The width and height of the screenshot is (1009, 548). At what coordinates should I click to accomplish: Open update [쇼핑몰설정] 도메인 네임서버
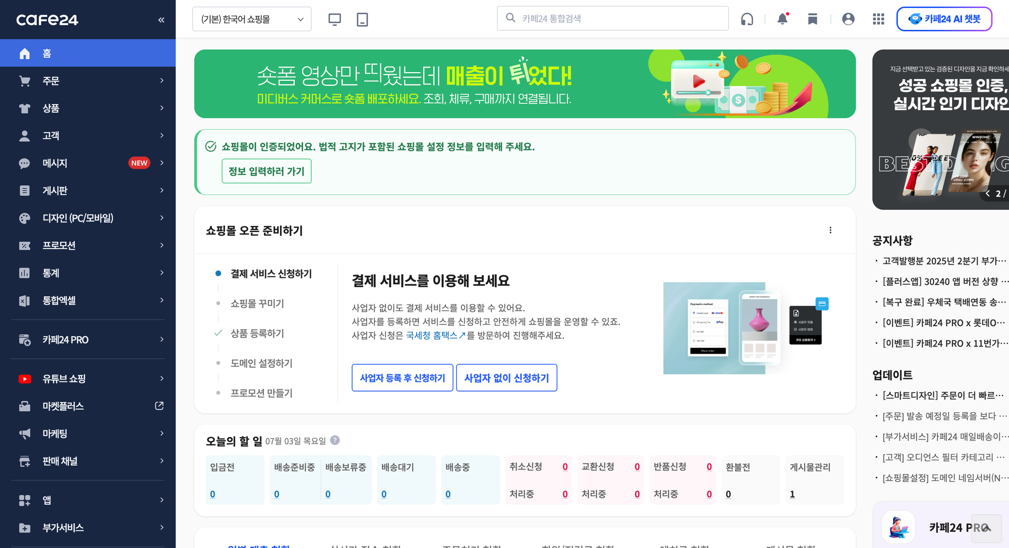pos(945,478)
